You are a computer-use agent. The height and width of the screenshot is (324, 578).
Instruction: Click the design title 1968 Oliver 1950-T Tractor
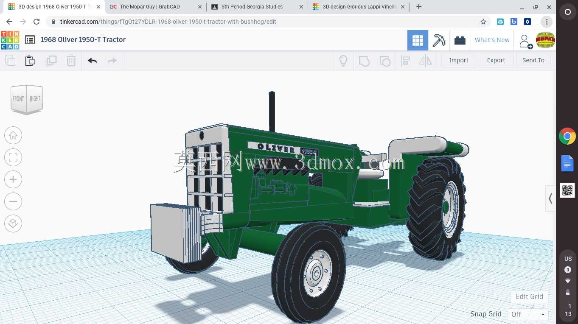pos(83,39)
